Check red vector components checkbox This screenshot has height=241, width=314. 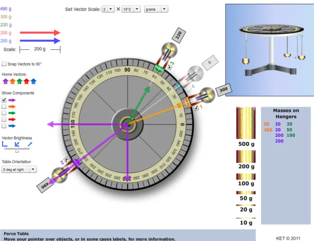click(x=4, y=119)
